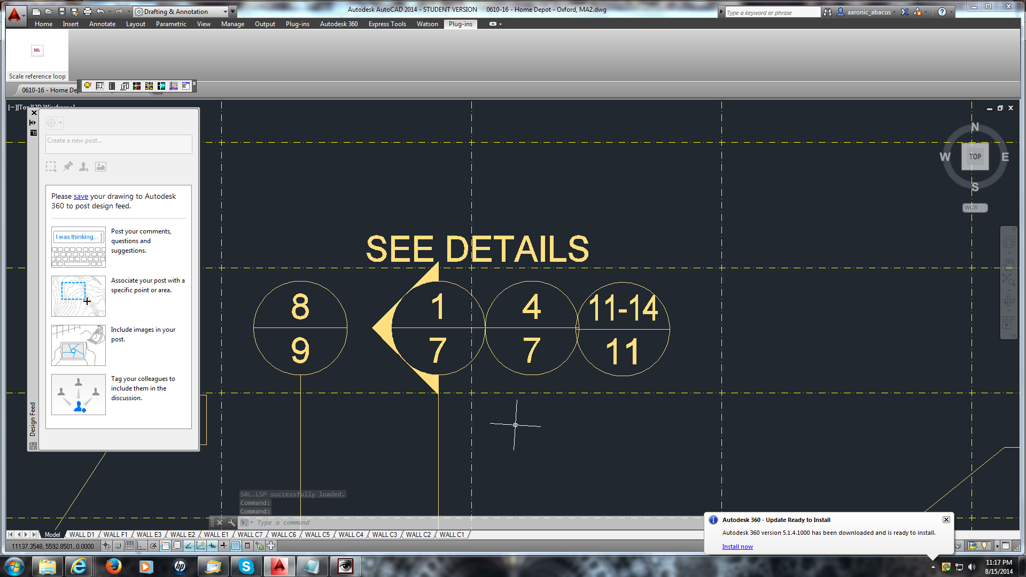Click the pin point icon in Design Feed

click(67, 167)
